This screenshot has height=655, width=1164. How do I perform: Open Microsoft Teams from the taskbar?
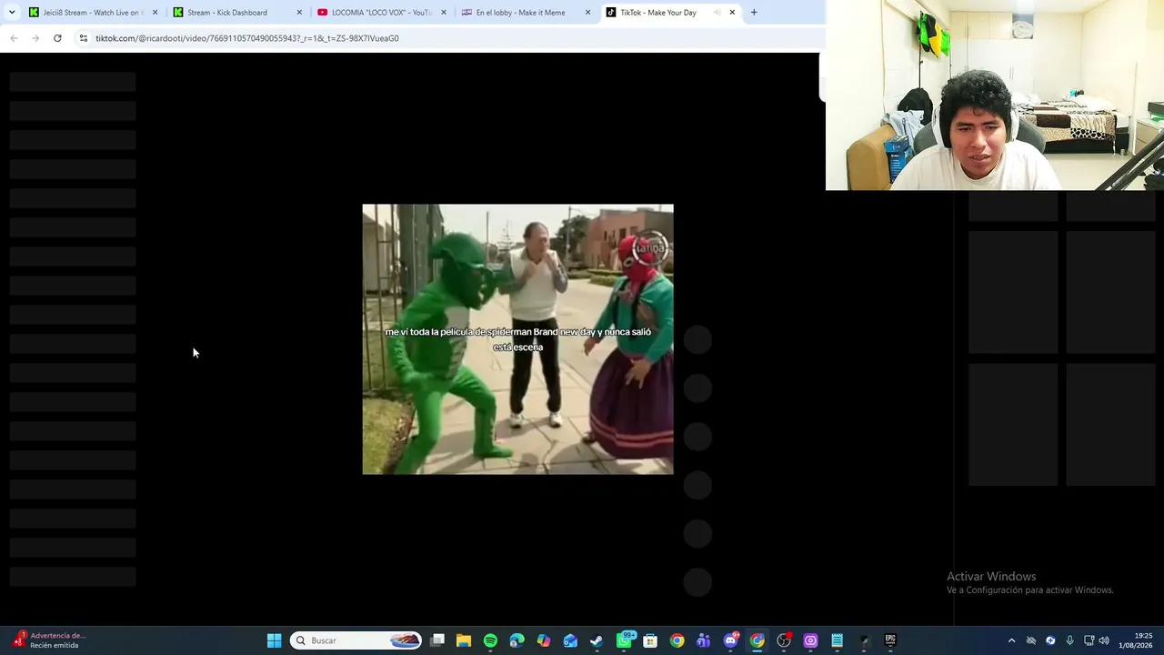pyautogui.click(x=703, y=640)
